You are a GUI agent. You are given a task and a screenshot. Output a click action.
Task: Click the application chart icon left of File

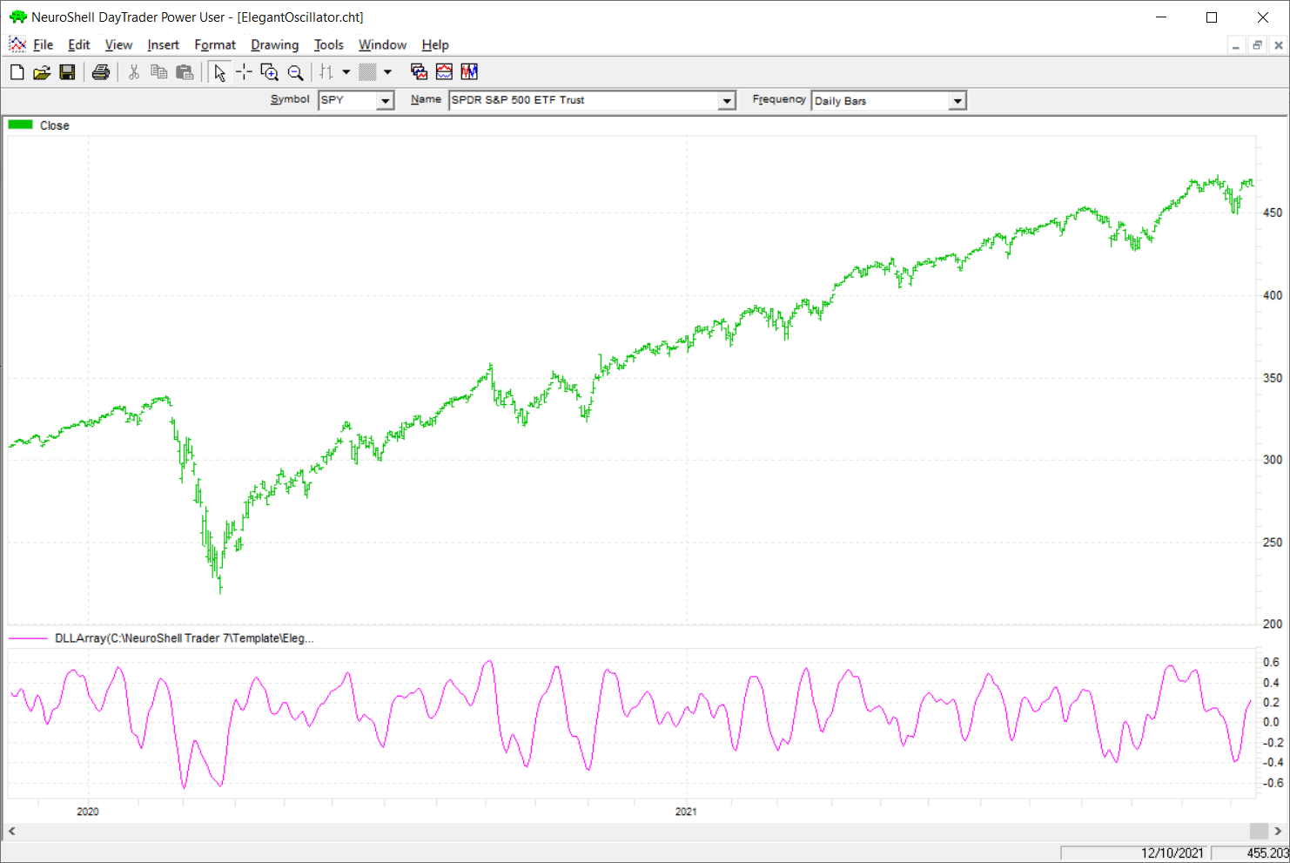(17, 44)
